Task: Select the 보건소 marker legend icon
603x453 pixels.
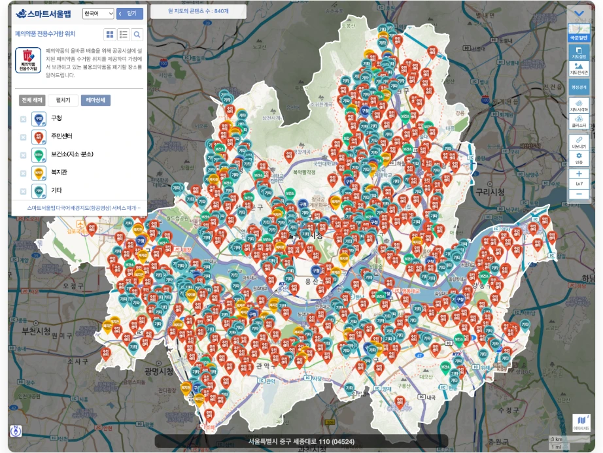Action: click(x=39, y=155)
